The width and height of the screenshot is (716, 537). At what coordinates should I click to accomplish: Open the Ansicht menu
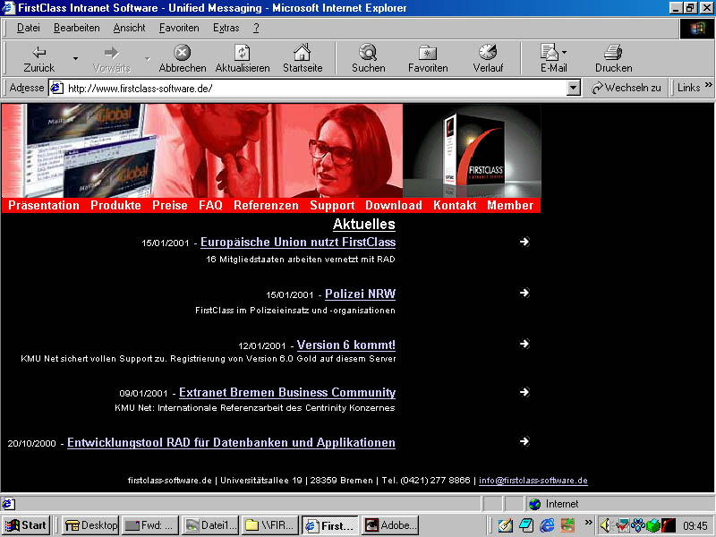click(x=129, y=28)
